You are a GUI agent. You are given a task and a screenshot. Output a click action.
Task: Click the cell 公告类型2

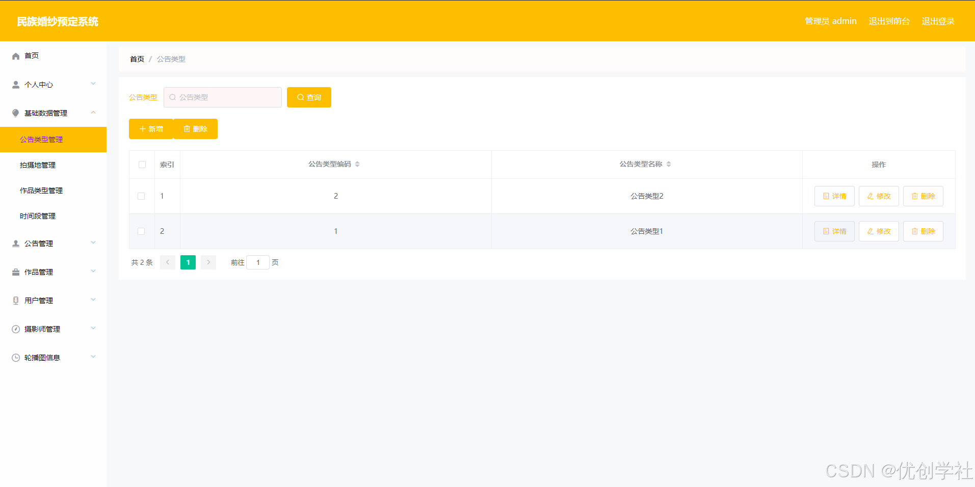pos(647,196)
